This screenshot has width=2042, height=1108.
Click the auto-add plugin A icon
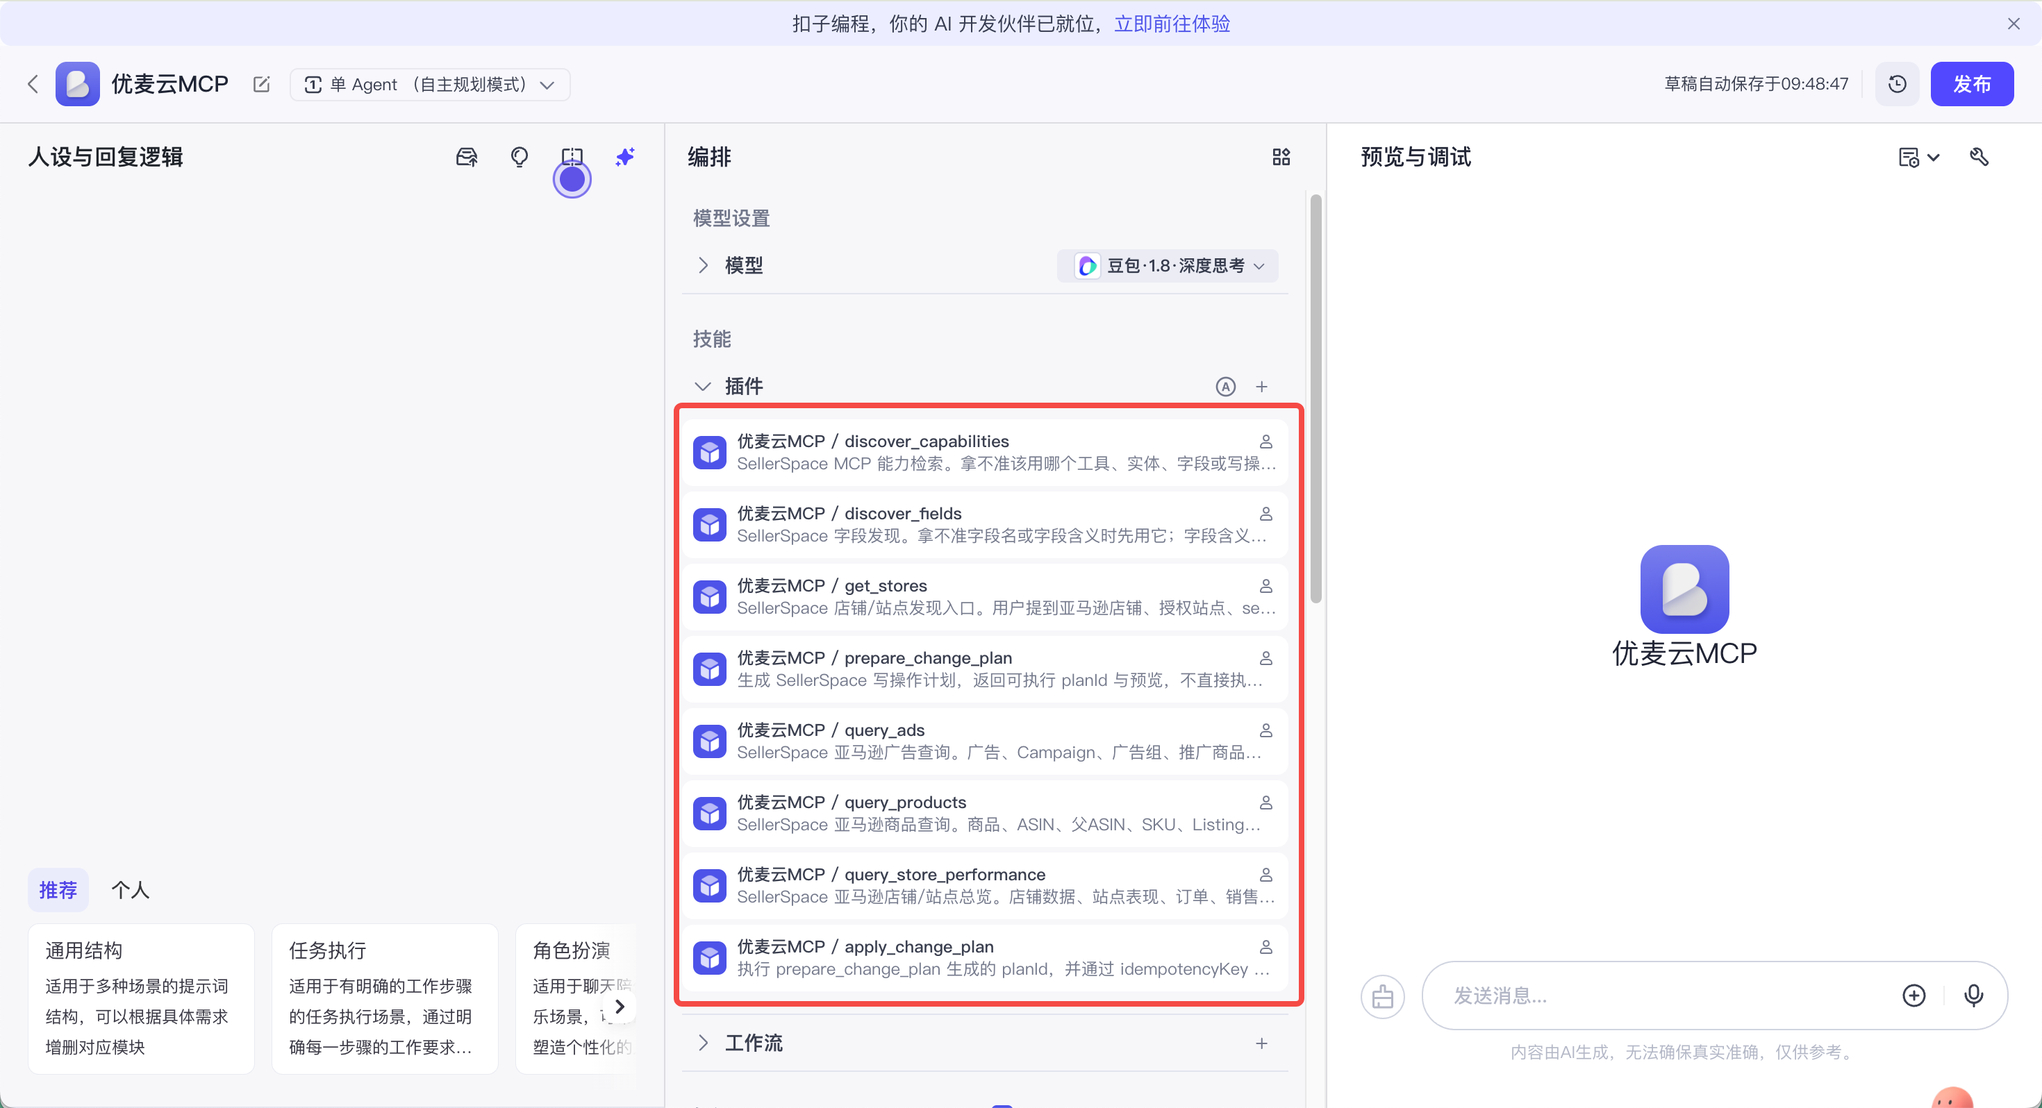[1225, 387]
